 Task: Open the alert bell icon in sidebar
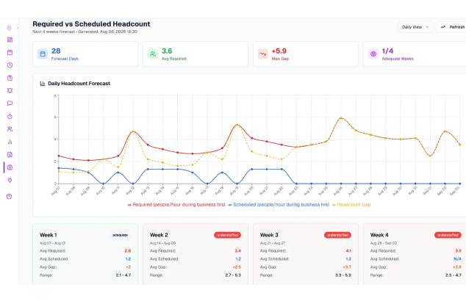[10, 90]
